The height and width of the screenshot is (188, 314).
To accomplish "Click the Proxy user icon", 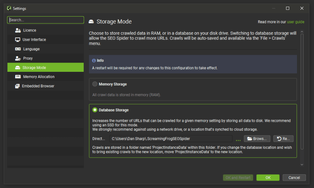I will 18,58.
